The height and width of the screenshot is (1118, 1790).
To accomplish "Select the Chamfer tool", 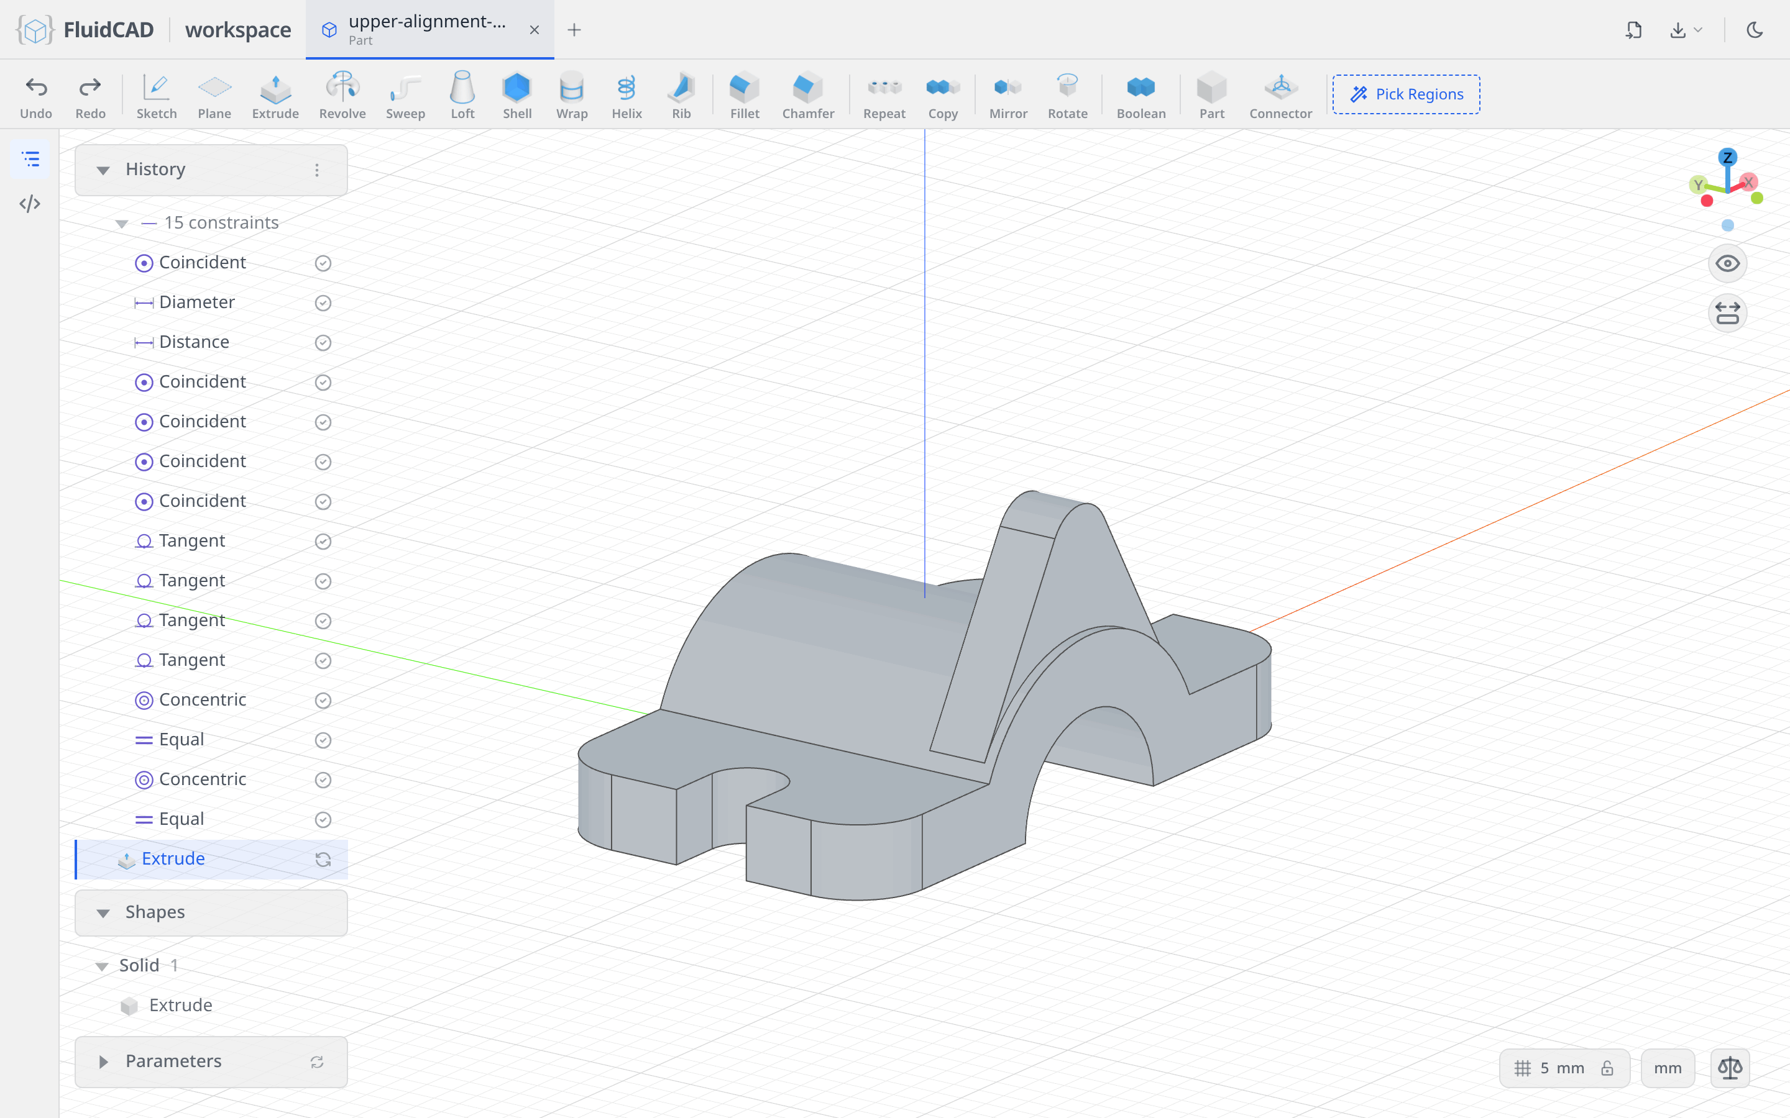I will [x=808, y=96].
